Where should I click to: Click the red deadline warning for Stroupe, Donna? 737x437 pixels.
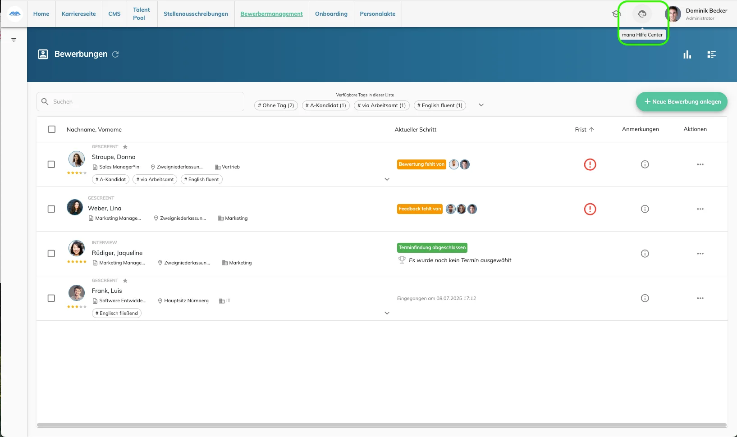[590, 164]
